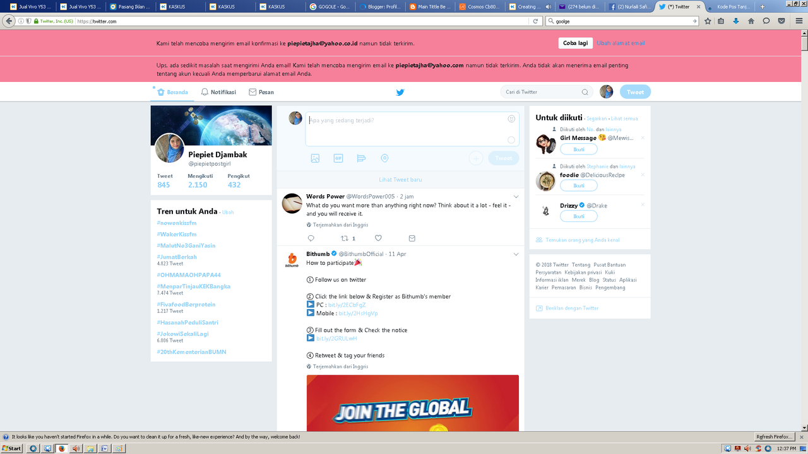Open bit.ly/2ECbFgZ link in Bithumb tweet
Image resolution: width=808 pixels, height=454 pixels.
tap(347, 305)
